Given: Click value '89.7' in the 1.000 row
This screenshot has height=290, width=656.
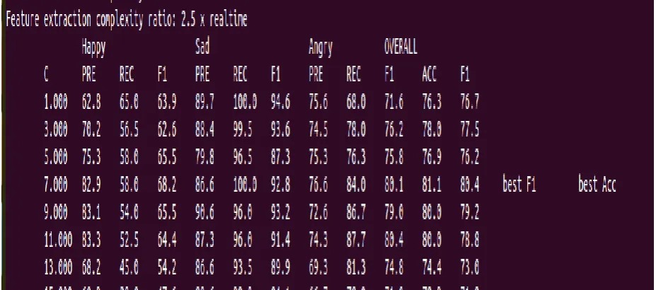Looking at the screenshot, I should pos(205,102).
